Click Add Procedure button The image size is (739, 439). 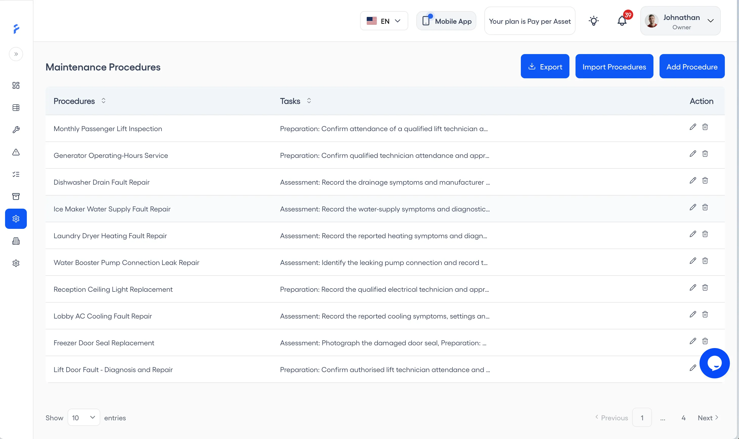pos(692,66)
